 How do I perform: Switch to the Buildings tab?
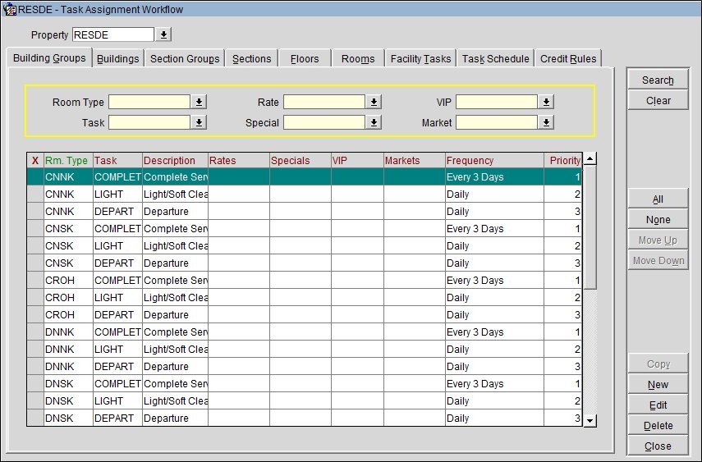tap(117, 58)
